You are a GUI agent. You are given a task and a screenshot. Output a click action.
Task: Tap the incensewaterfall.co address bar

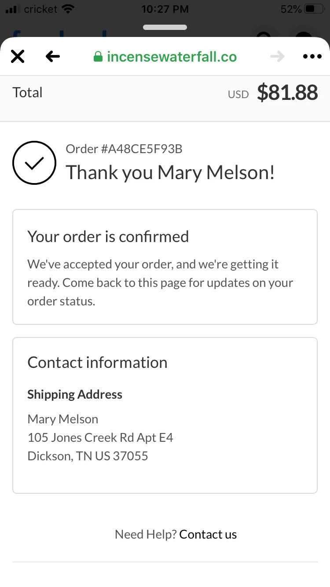[165, 56]
